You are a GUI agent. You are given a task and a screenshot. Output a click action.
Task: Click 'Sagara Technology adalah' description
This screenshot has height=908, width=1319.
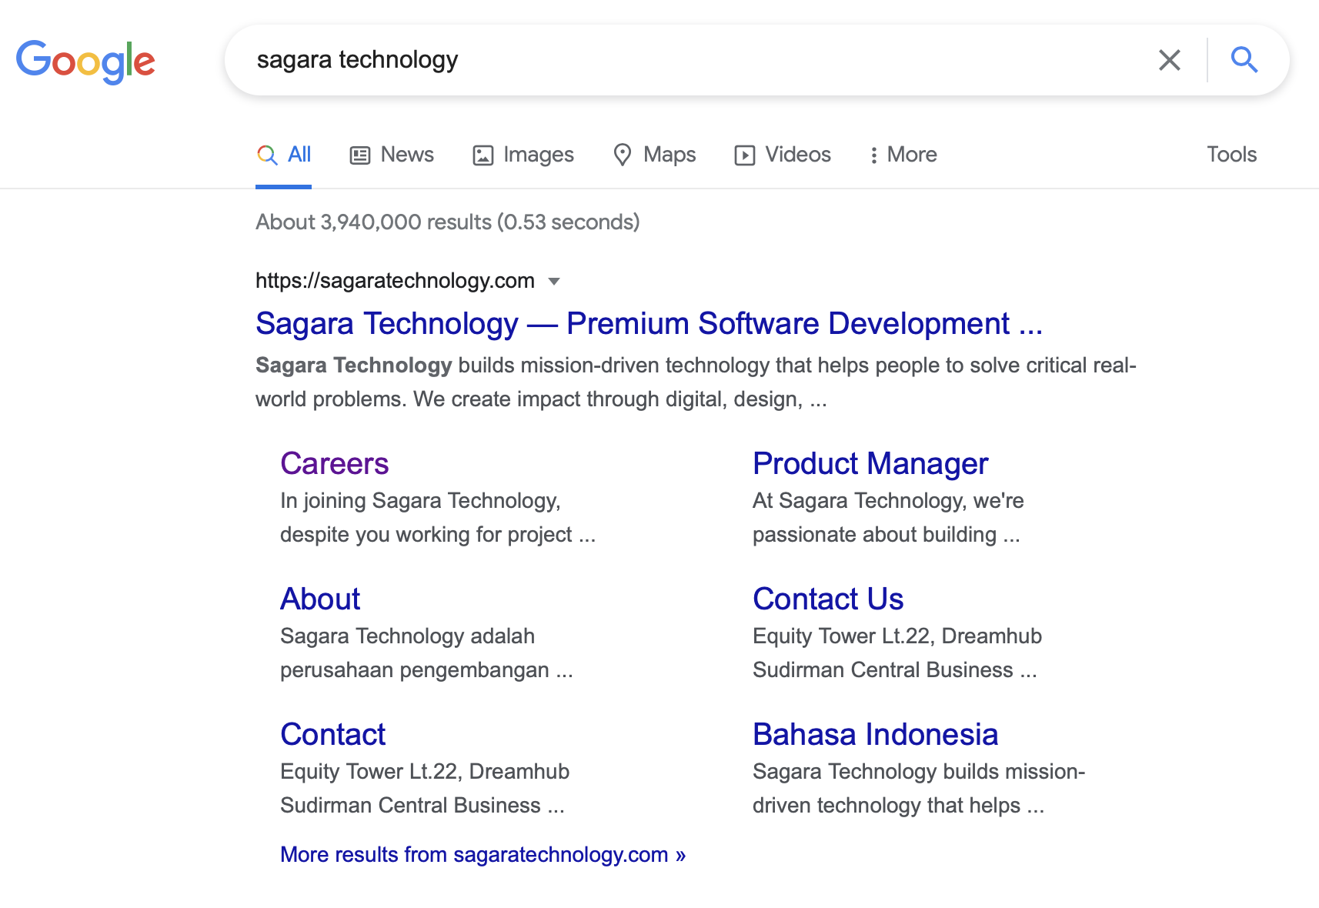coord(426,653)
